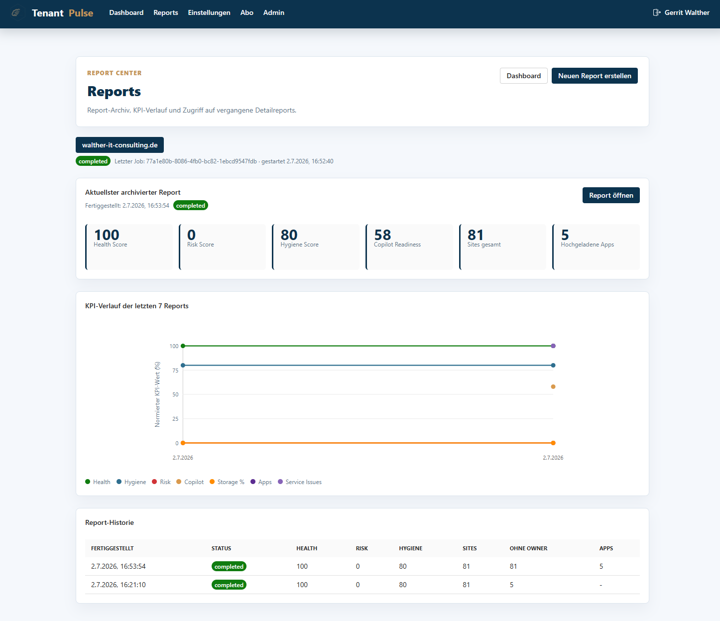Screen dimensions: 720x621
Task: Click the Normierter KPI-Wert axis label
Action: coord(157,394)
